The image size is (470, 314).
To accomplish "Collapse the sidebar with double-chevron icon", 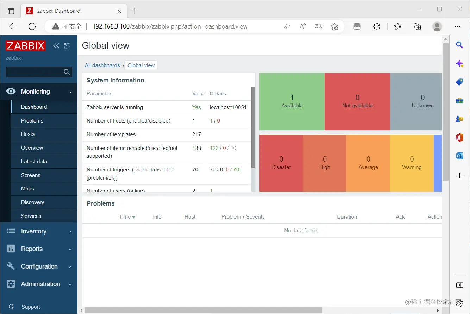I will (56, 46).
